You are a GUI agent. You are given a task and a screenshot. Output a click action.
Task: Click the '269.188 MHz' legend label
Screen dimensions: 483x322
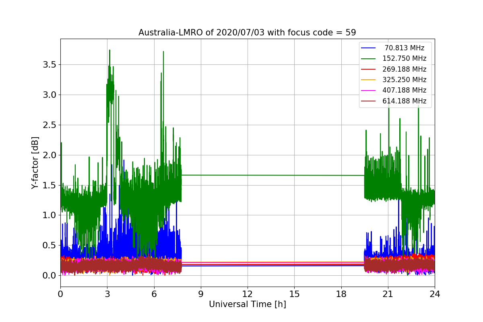(x=405, y=69)
